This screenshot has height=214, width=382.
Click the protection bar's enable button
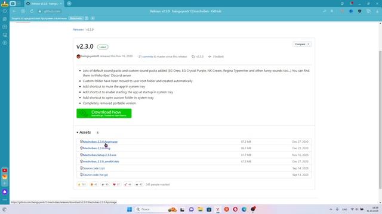click(x=76, y=18)
